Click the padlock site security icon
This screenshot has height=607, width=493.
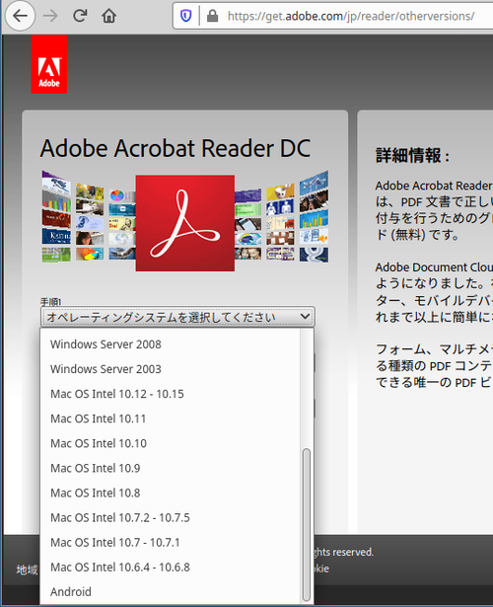pos(212,16)
